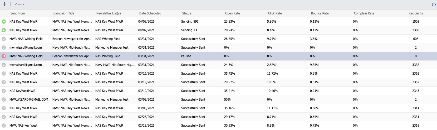Sort by Recipients column header

coord(416,13)
